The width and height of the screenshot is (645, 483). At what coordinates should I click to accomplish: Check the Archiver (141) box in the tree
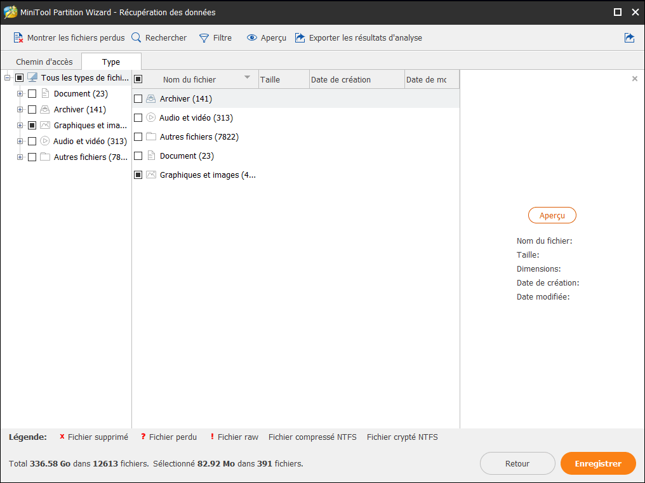32,109
